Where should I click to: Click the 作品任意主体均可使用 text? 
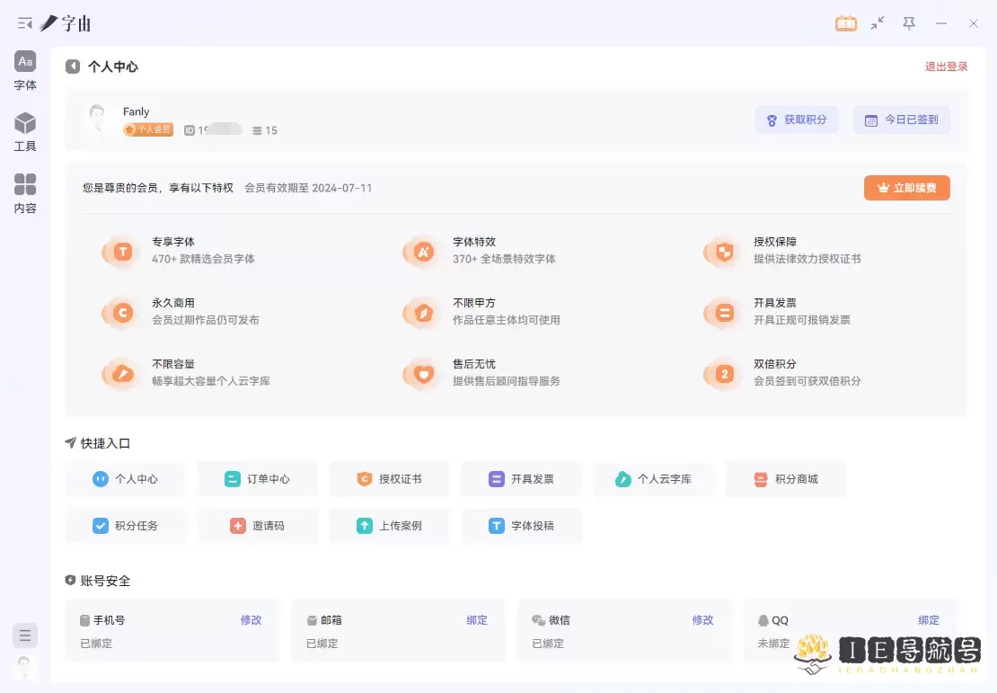[506, 320]
